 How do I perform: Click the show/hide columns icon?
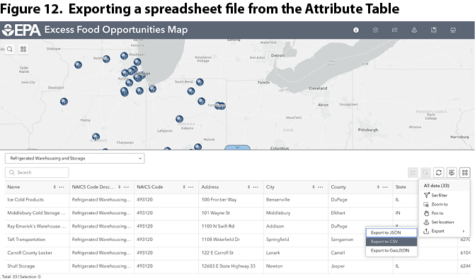[452, 173]
